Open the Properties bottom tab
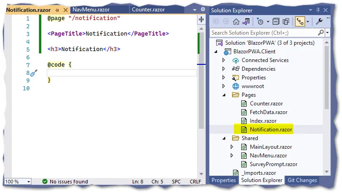 pos(223,180)
